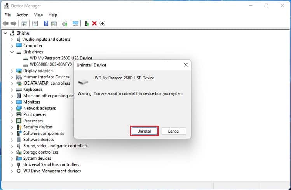Image resolution: width=291 pixels, height=190 pixels.
Task: Click the WD Drive Management devices icon
Action: [x=19, y=171]
